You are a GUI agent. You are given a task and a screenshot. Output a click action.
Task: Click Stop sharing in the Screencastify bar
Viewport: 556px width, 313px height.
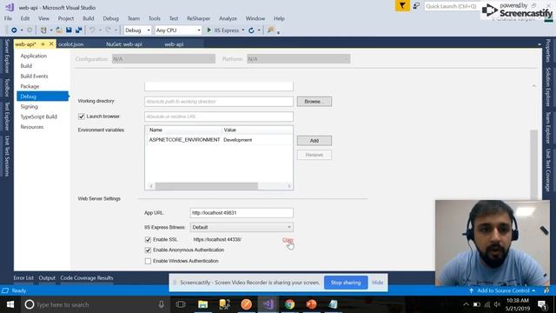tap(346, 283)
